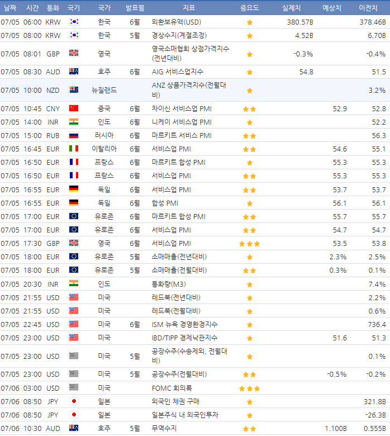Image resolution: width=390 pixels, height=436 pixels.
Task: Click indicator text AIG 서비스업지수
Action: pos(177,72)
